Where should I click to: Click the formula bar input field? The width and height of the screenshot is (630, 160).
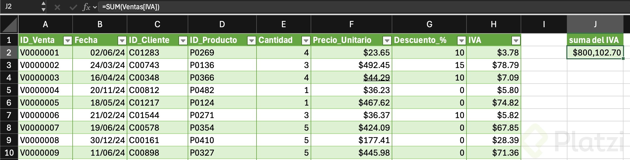(354, 7)
